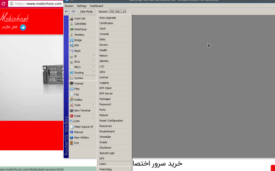Click the Files folder icon
The width and height of the screenshot is (275, 171).
(x=71, y=89)
